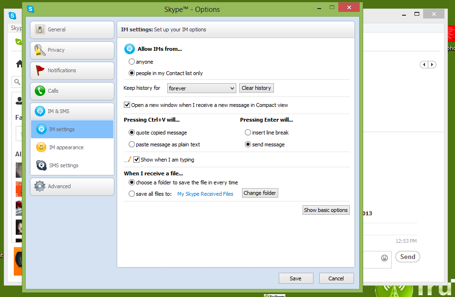This screenshot has height=297, width=455.
Task: Select save all files to option
Action: click(x=150, y=194)
